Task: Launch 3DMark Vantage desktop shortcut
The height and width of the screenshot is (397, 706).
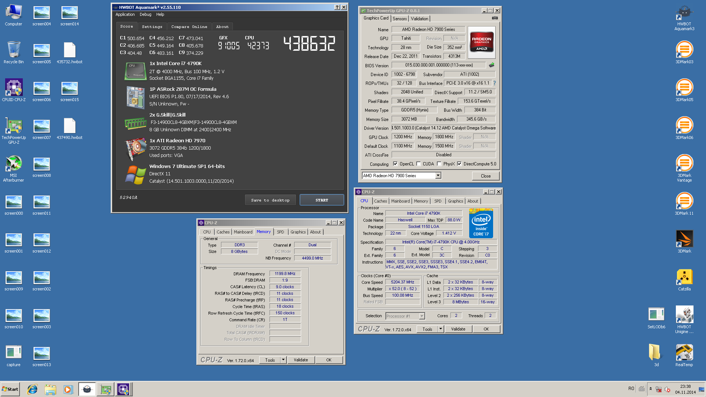Action: 684,168
